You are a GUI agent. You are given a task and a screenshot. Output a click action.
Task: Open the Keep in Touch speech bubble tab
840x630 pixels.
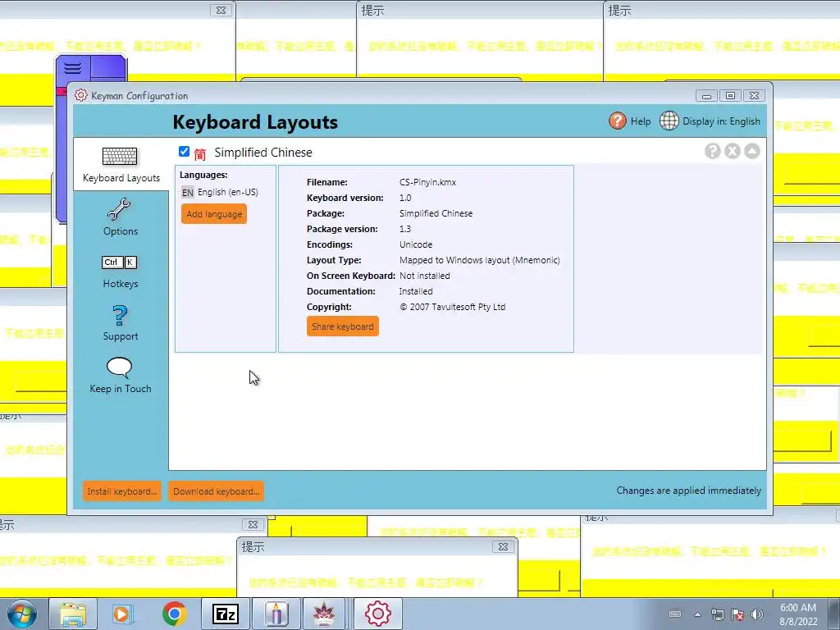pos(120,376)
